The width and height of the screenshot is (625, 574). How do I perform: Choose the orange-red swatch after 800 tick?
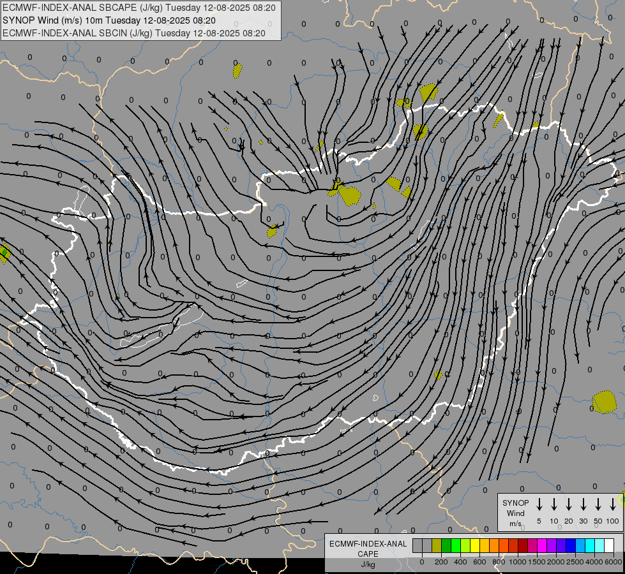(504, 546)
